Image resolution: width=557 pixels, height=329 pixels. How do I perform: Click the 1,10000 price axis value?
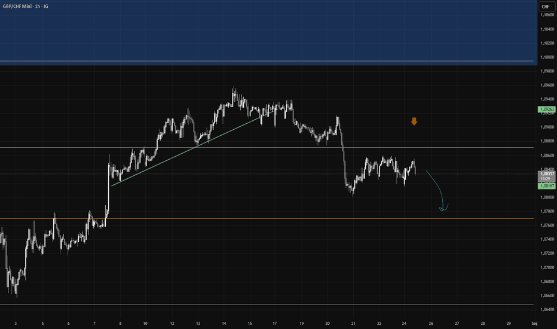(x=547, y=57)
